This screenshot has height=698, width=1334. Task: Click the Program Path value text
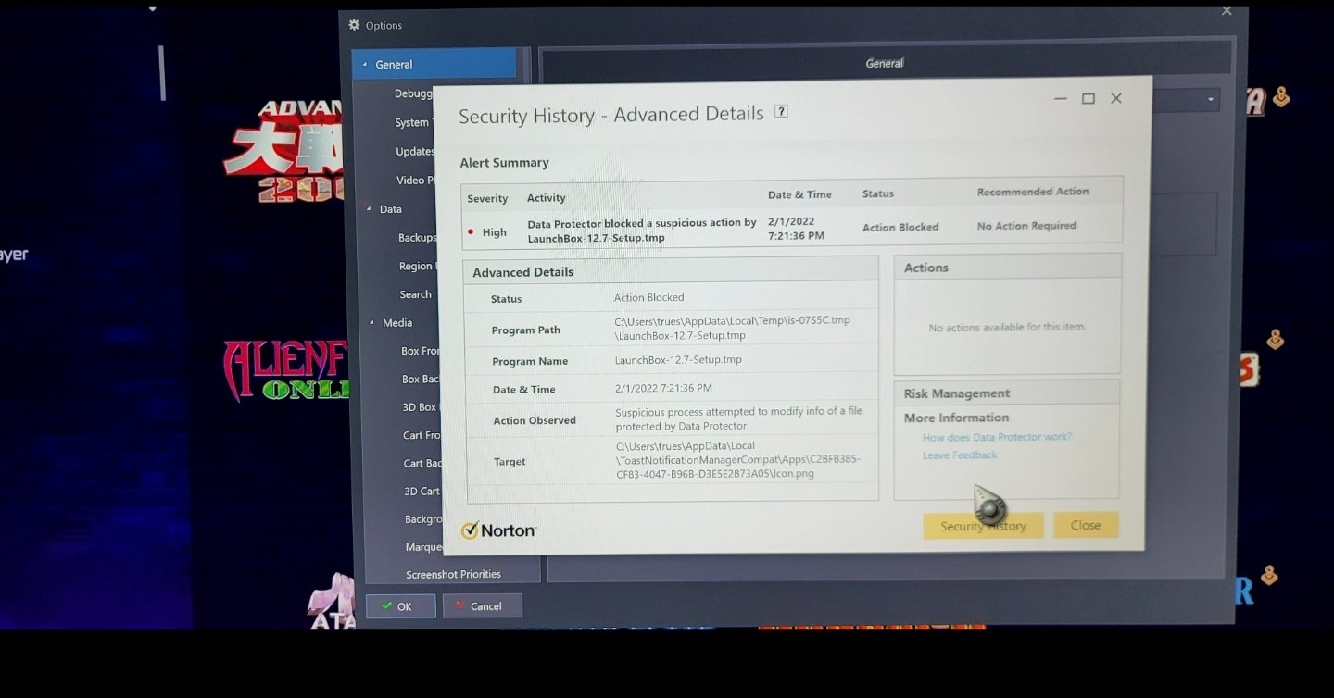[732, 328]
